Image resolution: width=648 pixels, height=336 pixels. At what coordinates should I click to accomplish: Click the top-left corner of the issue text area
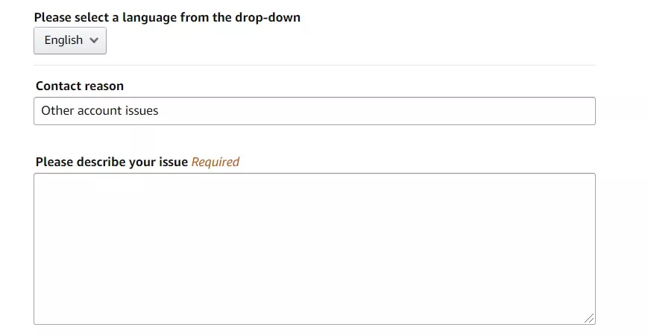click(x=37, y=177)
